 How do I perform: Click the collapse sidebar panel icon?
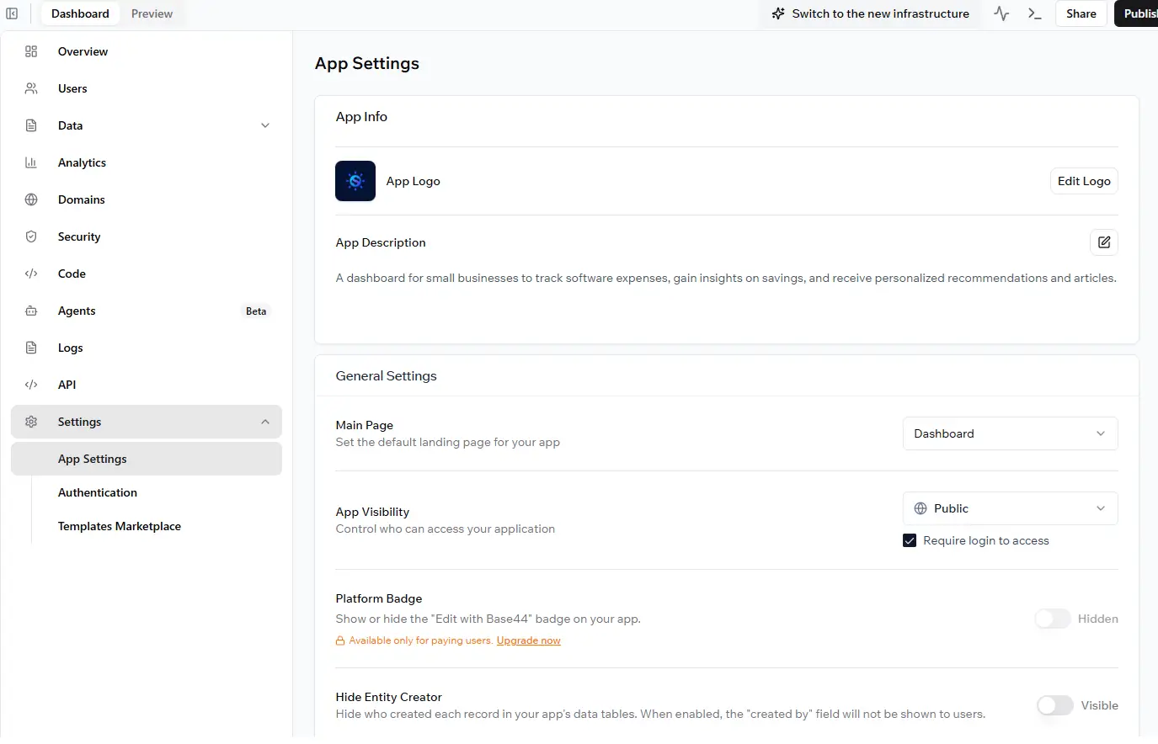12,13
